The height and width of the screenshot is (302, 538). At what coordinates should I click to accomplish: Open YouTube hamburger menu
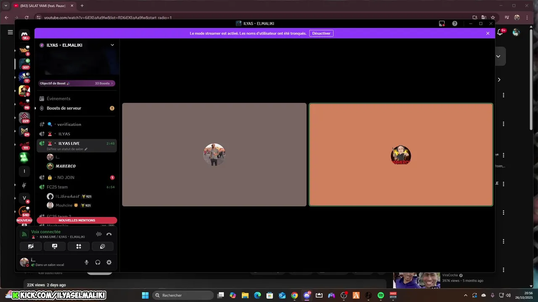(x=10, y=32)
